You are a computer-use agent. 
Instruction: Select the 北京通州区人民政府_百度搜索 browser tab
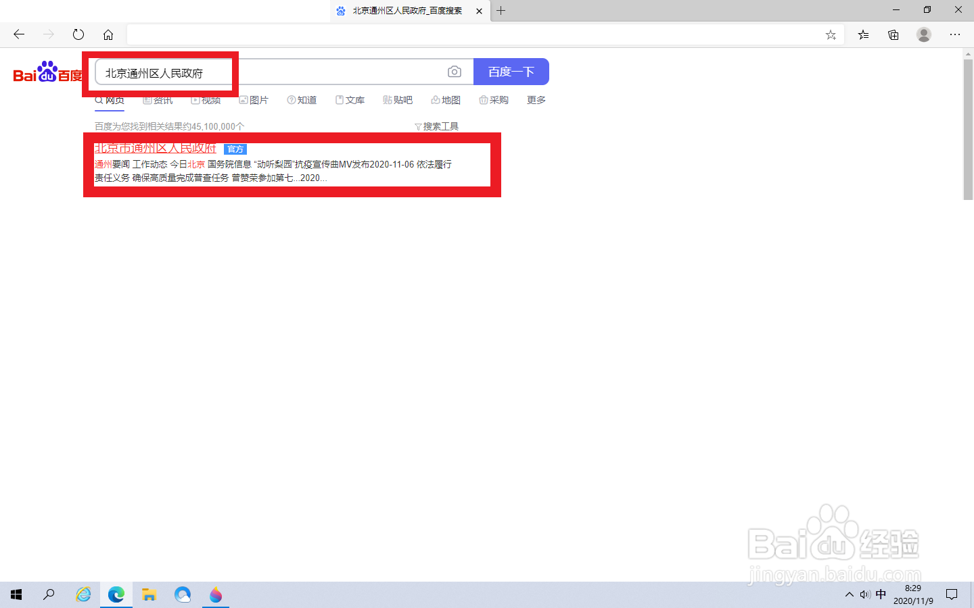point(410,11)
